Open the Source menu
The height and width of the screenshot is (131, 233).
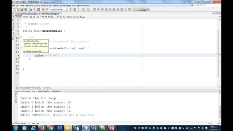37,5
